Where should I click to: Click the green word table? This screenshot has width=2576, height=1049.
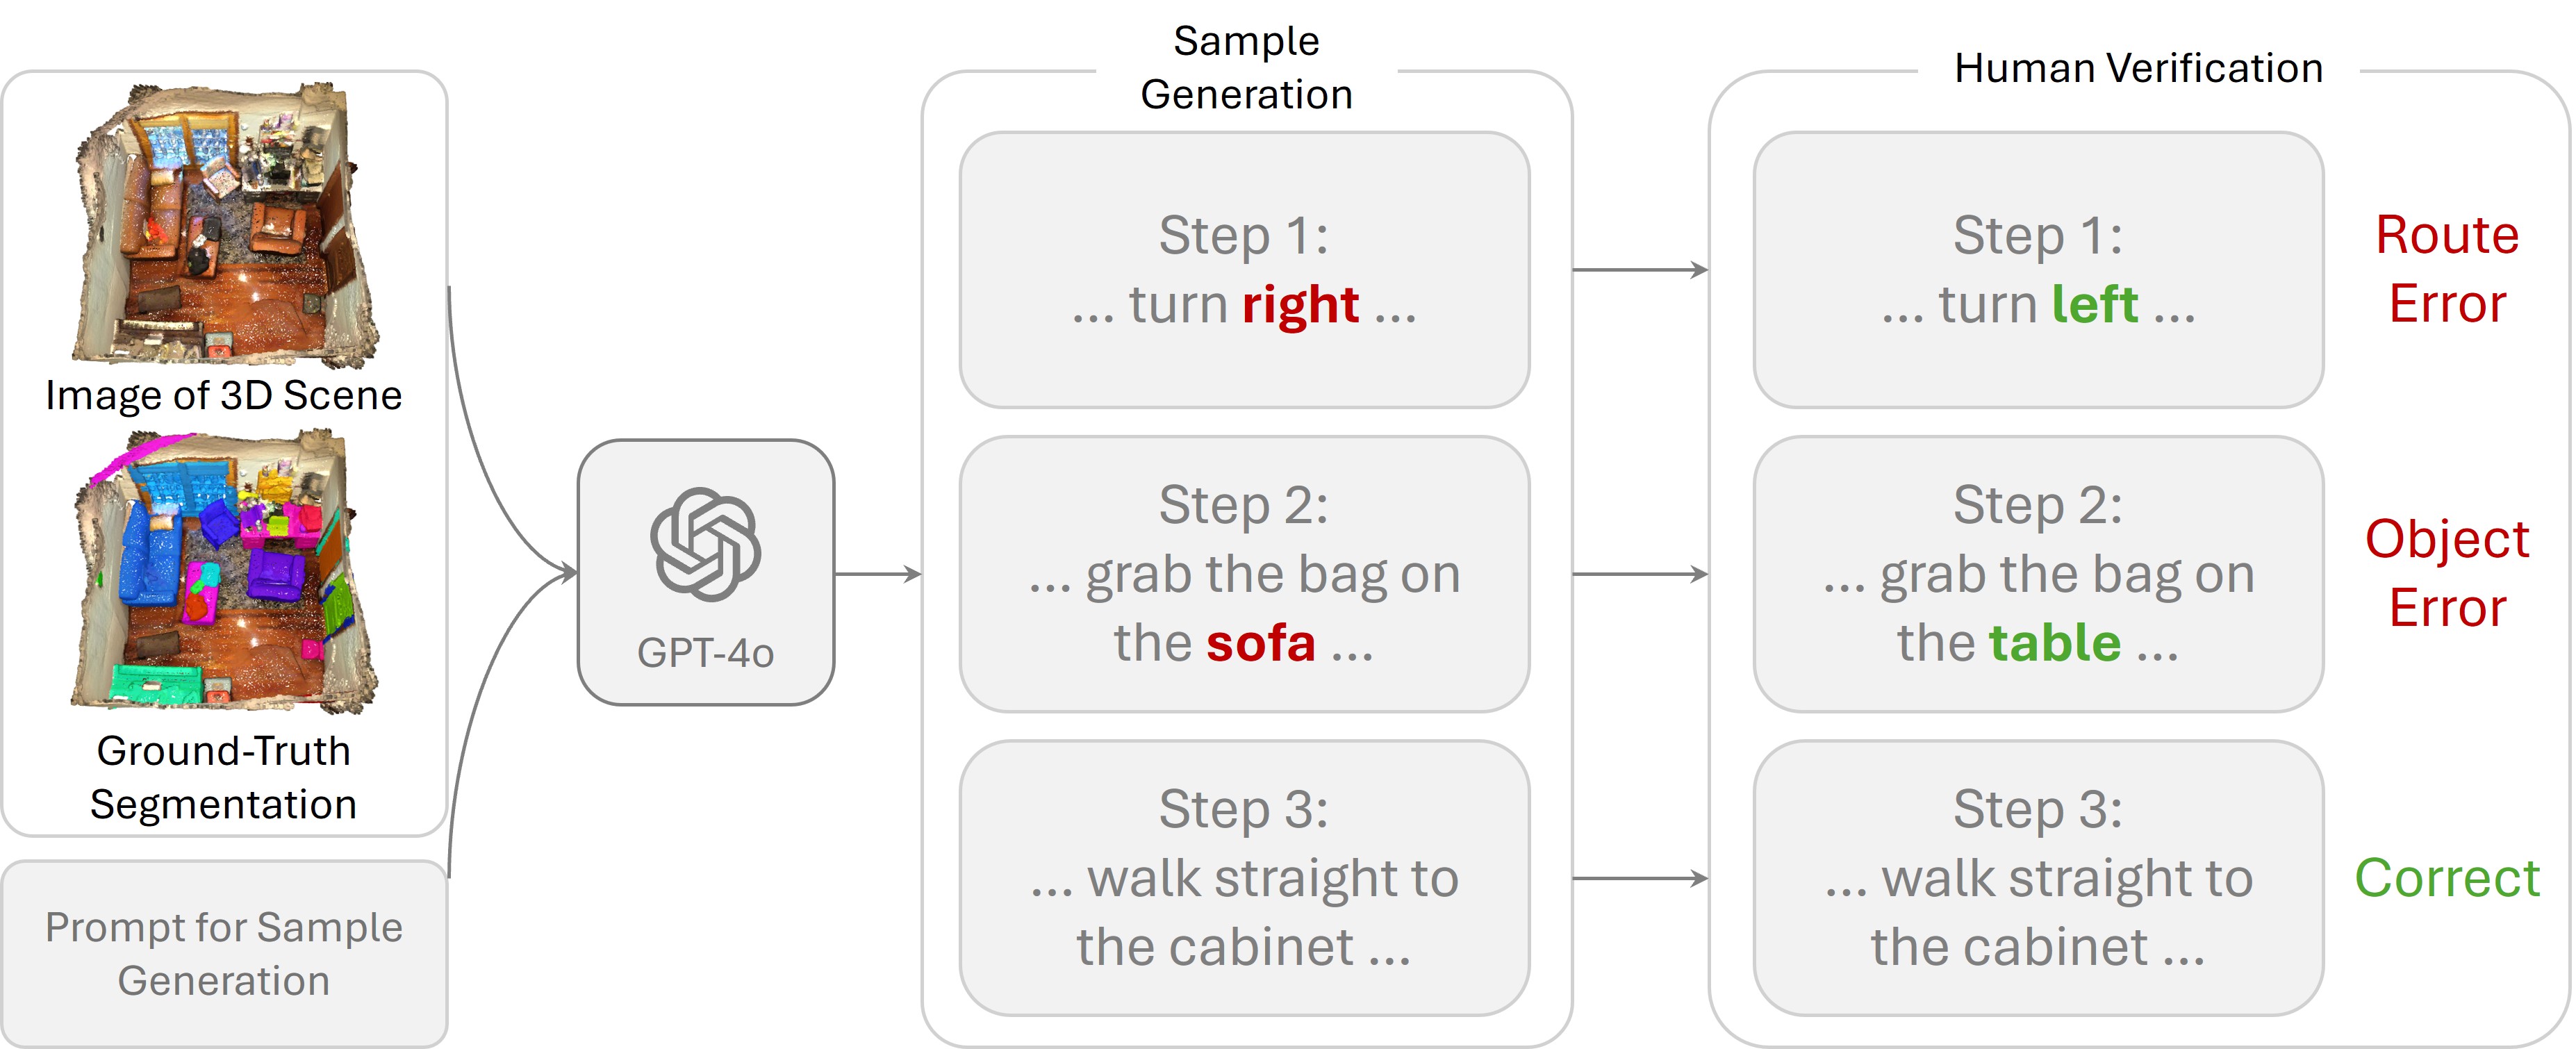point(2055,642)
